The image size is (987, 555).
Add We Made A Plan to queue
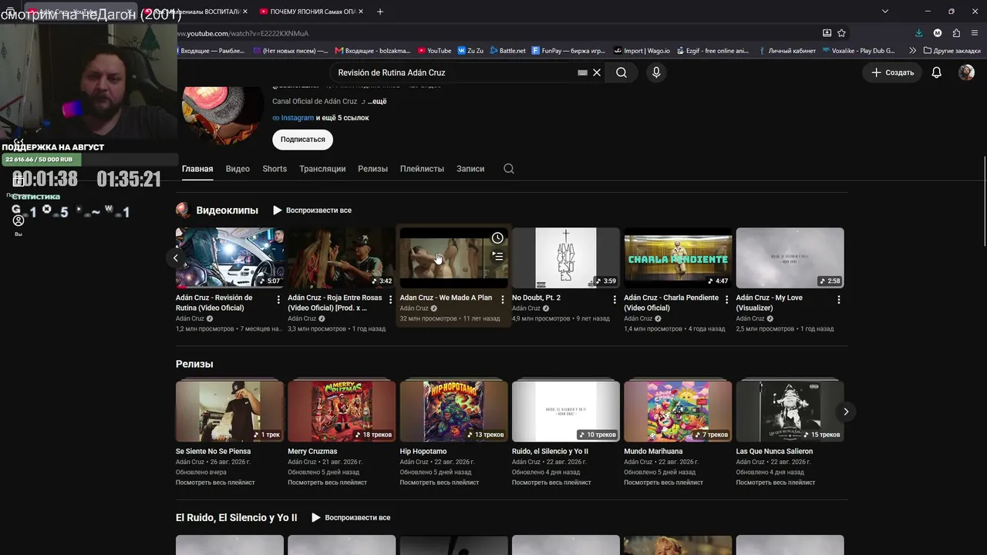coord(497,257)
